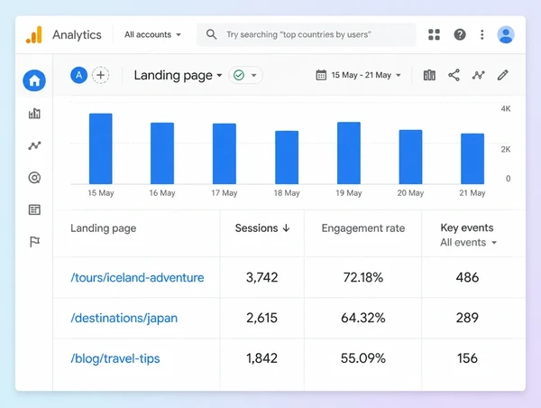Select the 3,742 sessions cell
541x408 pixels.
click(x=261, y=277)
